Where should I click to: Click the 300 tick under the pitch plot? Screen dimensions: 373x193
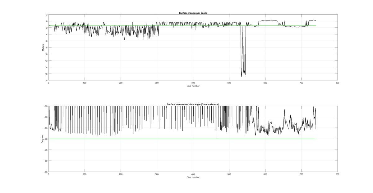(x=157, y=174)
